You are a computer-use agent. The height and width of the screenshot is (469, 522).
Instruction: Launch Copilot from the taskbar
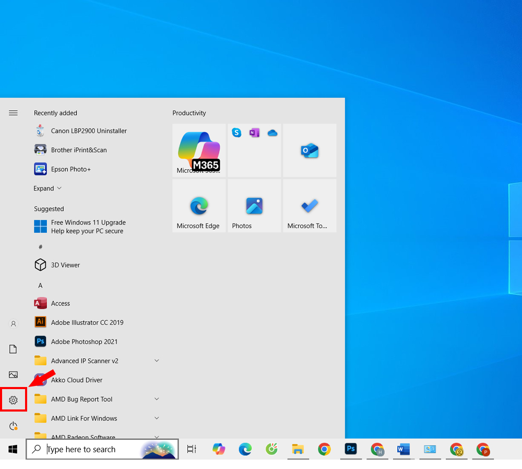click(x=219, y=449)
